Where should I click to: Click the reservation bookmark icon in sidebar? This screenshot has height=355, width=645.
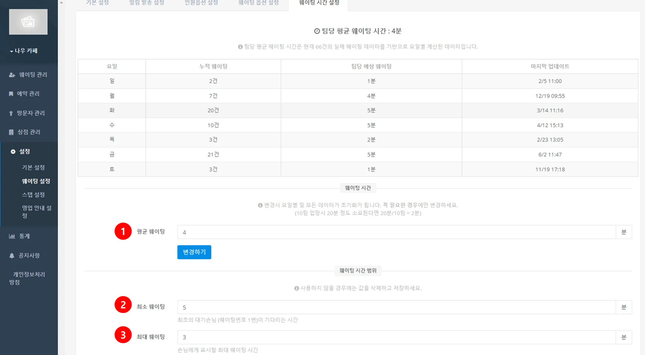[x=11, y=94]
